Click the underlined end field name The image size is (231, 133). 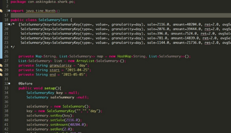(53, 74)
